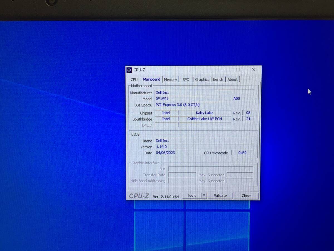Click the Bus Specs PCI-Express 3.0 value
Screen dimensions: 334x251
click(x=205, y=105)
